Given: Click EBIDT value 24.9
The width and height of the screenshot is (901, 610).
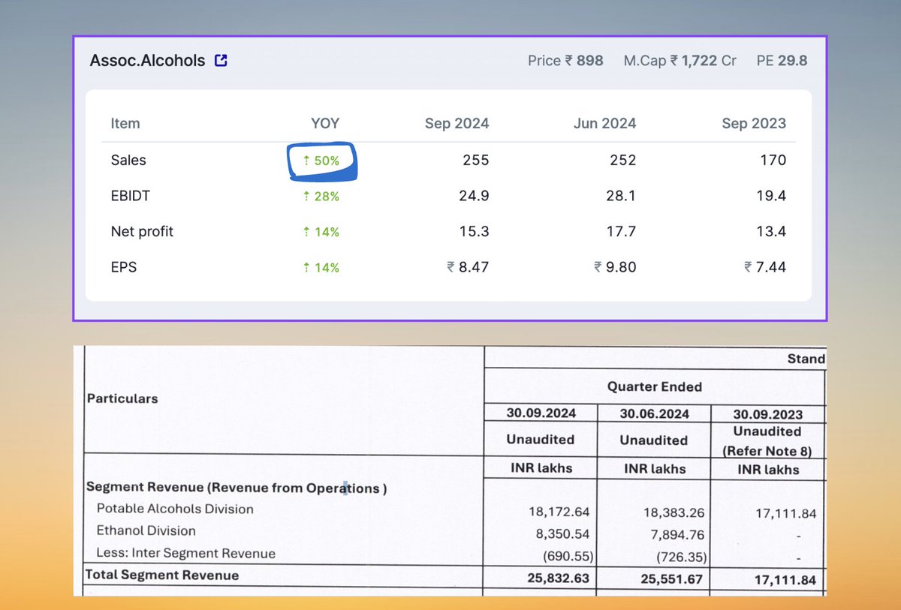Looking at the screenshot, I should (x=474, y=196).
